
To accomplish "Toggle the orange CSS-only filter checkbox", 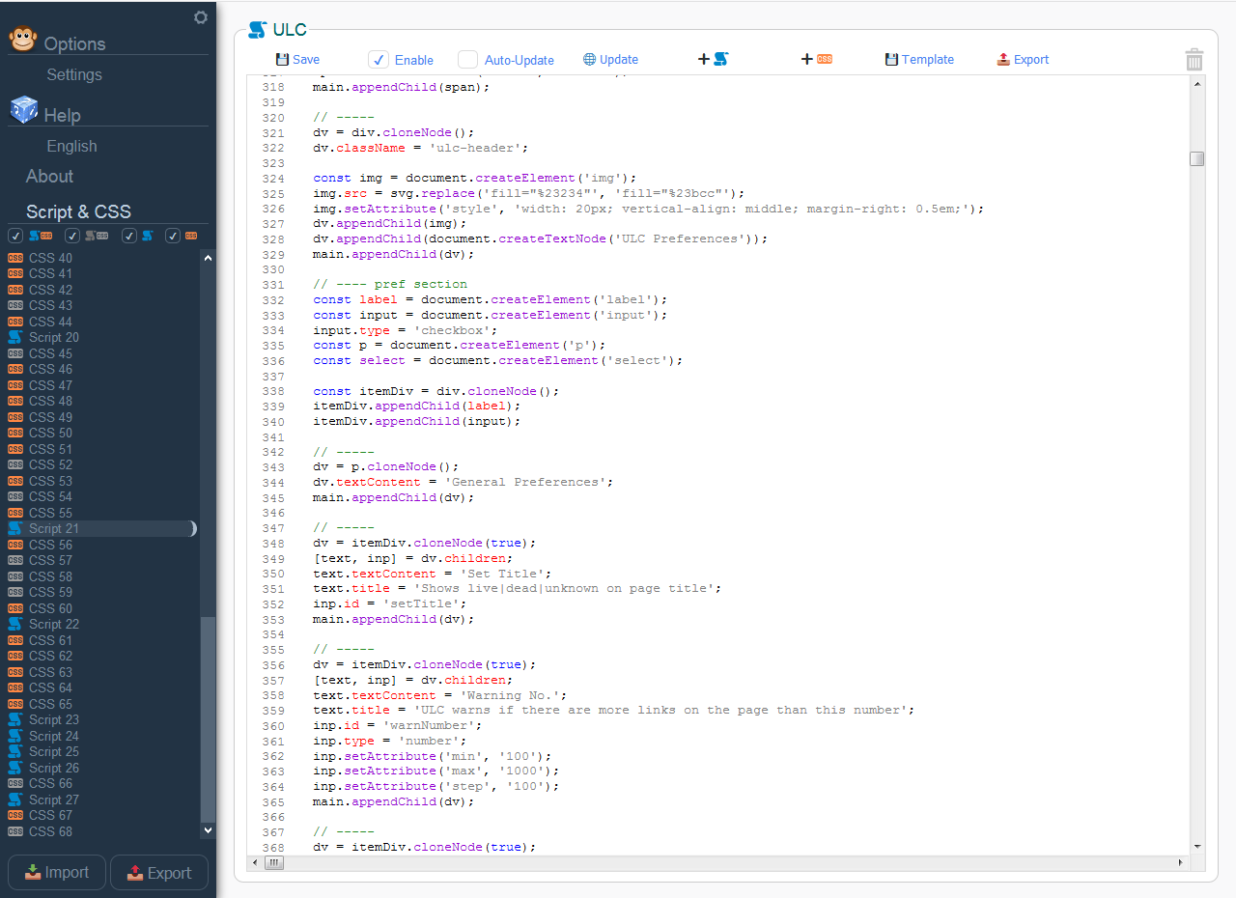I will [x=173, y=236].
